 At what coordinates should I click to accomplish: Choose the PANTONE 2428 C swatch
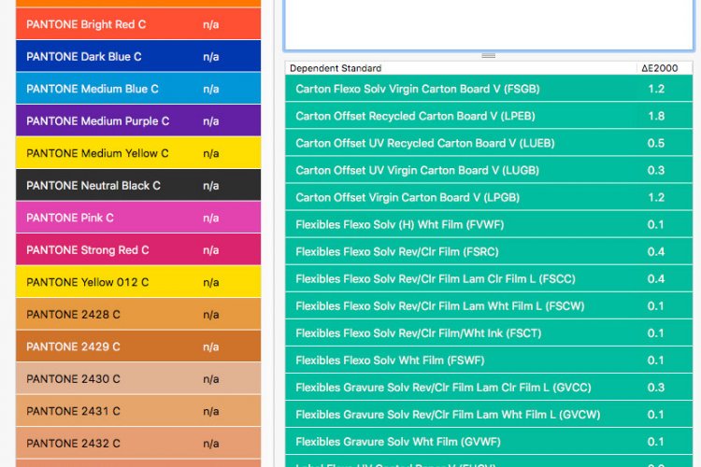[138, 314]
